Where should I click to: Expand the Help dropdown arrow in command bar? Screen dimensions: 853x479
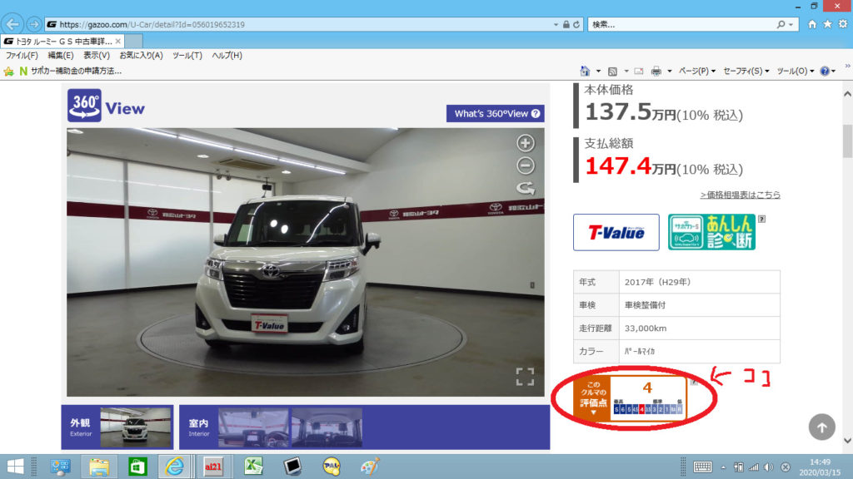click(x=833, y=72)
